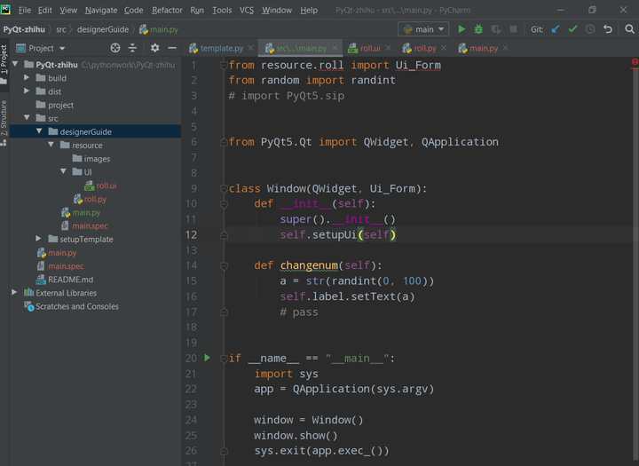Toggle code folding marker at class Window line
The height and width of the screenshot is (466, 639).
(x=224, y=189)
